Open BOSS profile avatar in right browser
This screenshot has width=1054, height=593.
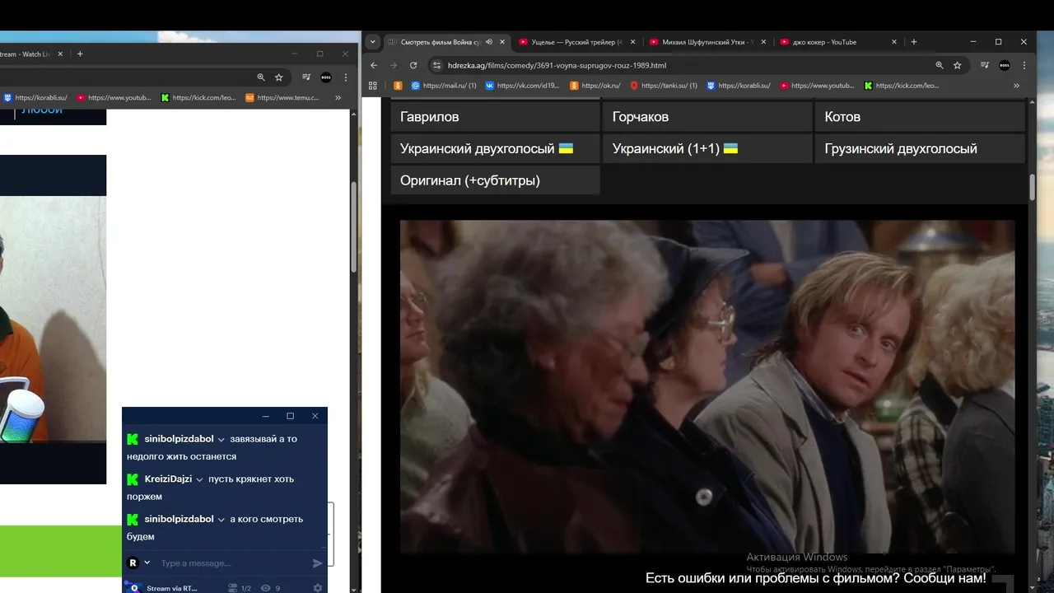(1005, 65)
